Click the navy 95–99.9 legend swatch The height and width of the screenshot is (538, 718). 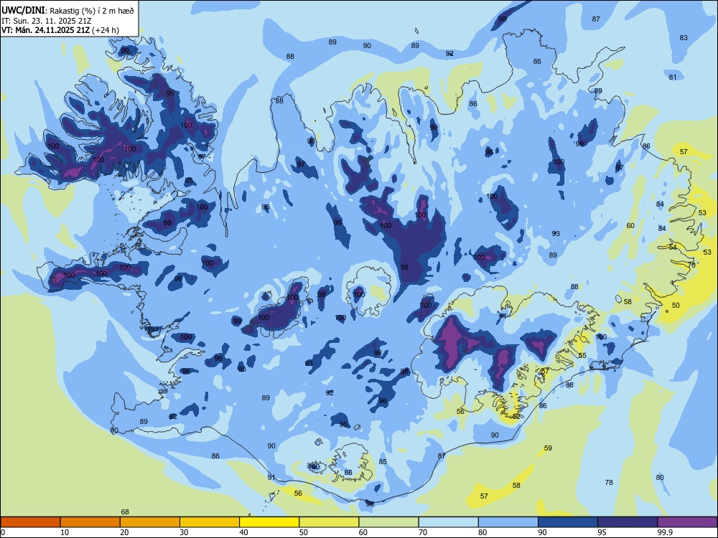(x=628, y=522)
